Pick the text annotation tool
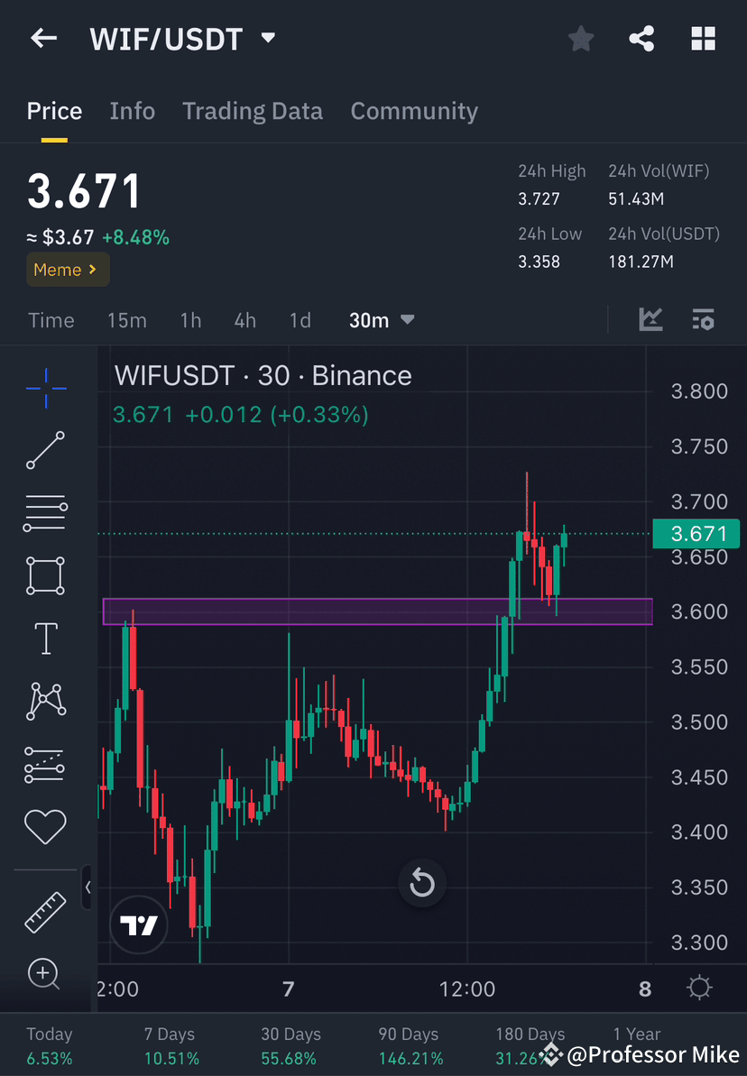Viewport: 747px width, 1076px height. click(x=44, y=639)
